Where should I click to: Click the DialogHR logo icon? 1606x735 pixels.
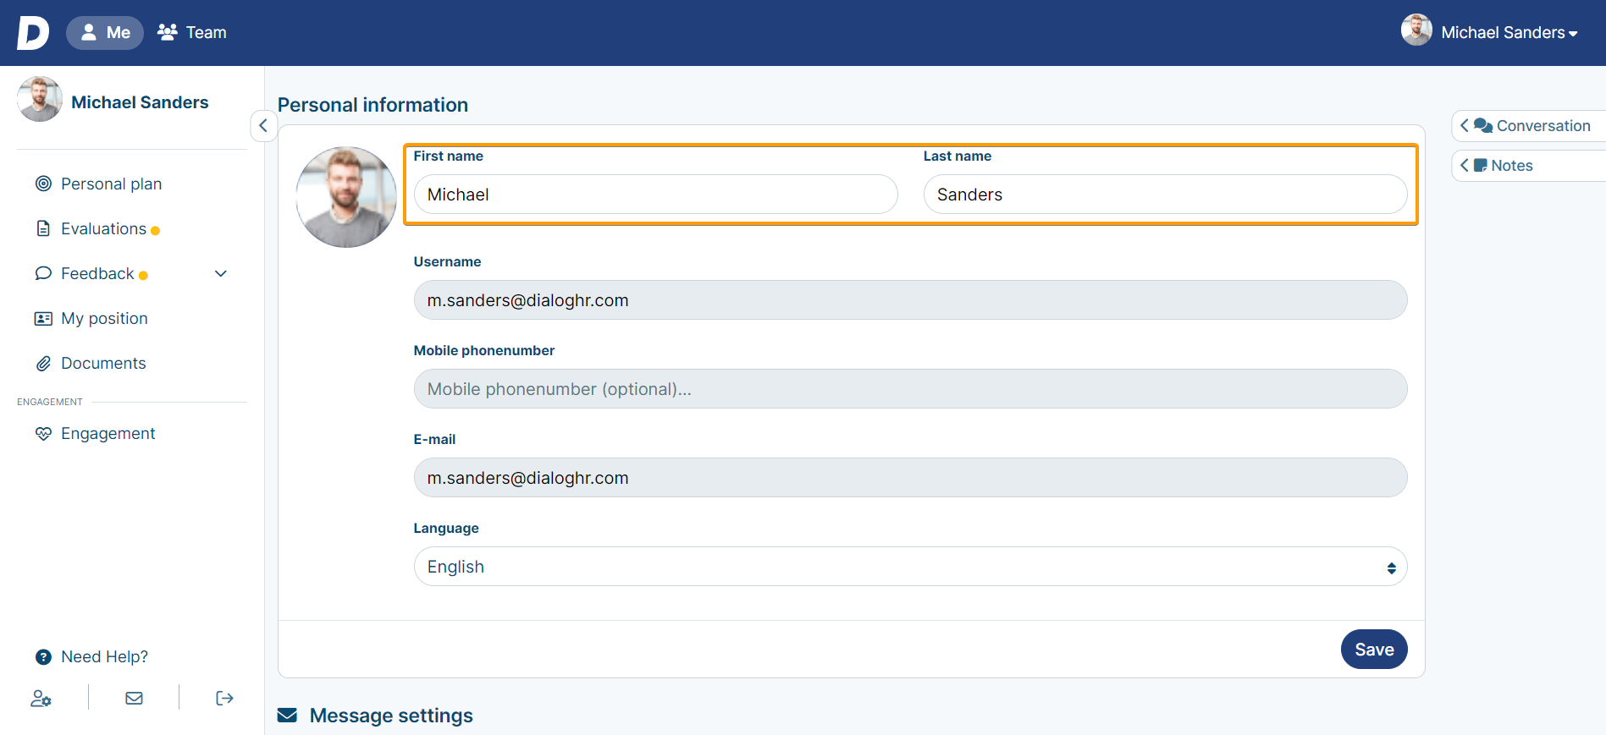pos(33,33)
